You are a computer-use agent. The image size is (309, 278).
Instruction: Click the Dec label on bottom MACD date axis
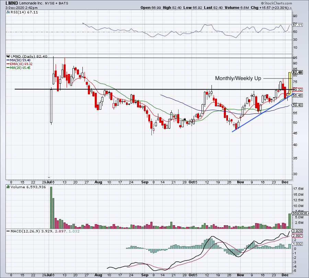click(x=285, y=275)
